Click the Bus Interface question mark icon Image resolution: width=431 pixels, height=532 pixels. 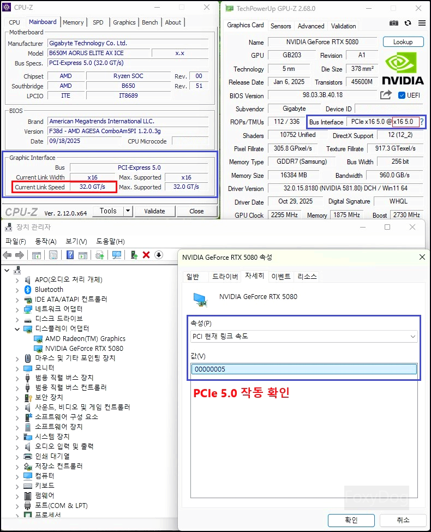pyautogui.click(x=422, y=122)
